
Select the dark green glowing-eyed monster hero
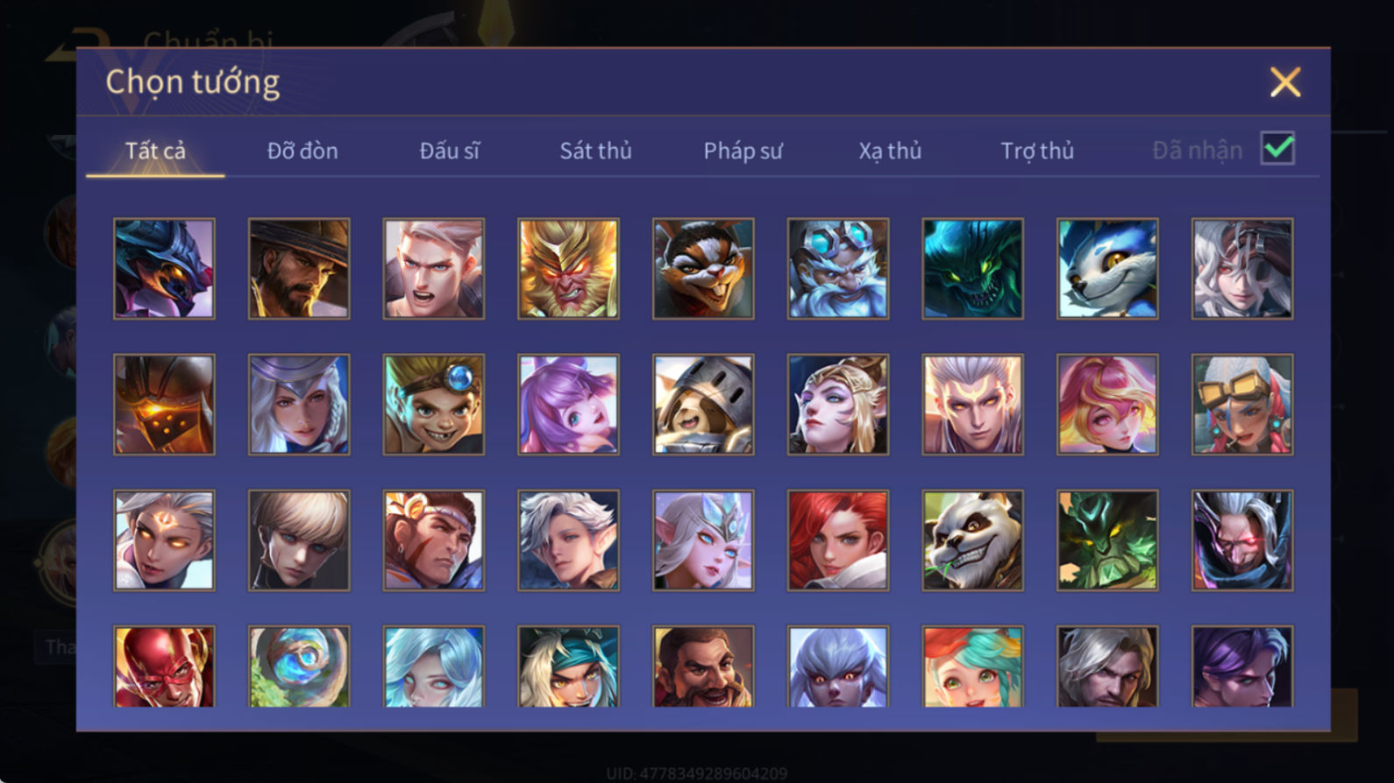(972, 268)
